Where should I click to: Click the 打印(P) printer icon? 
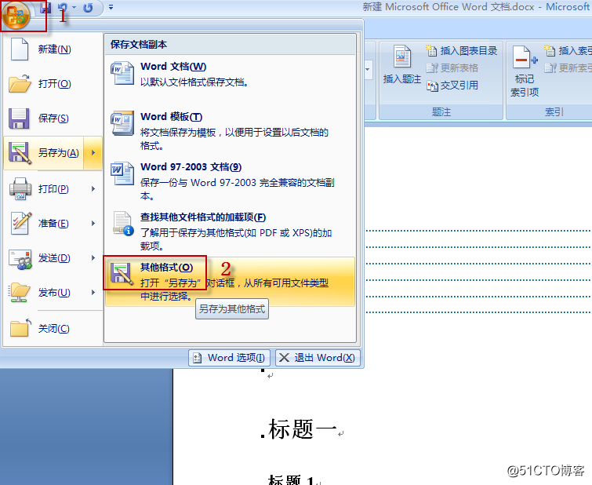20,188
